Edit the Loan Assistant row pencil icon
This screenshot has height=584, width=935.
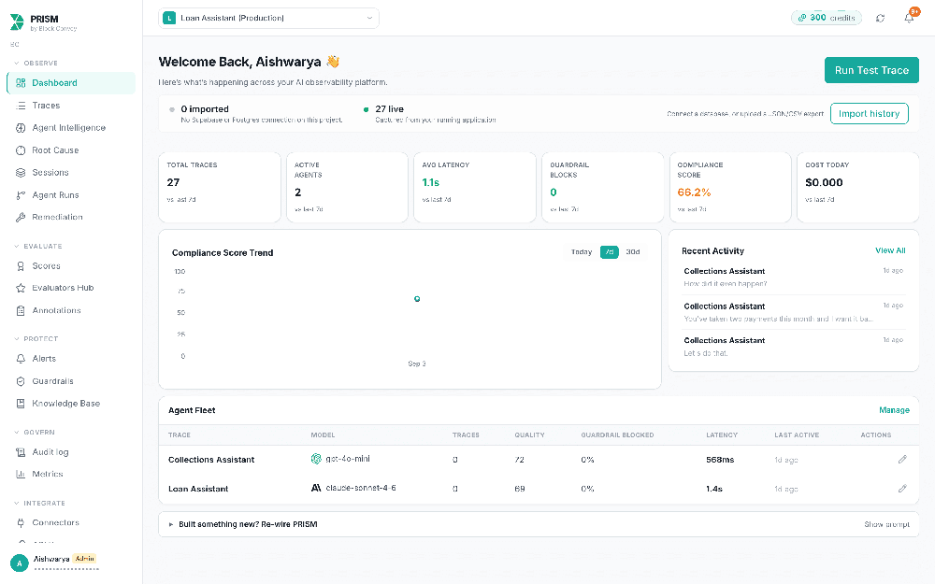click(x=902, y=489)
